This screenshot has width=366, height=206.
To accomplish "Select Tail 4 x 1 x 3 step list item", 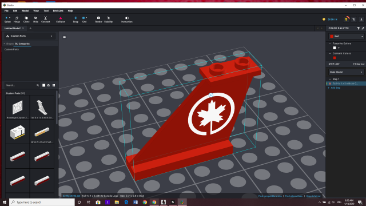I will coord(346,84).
